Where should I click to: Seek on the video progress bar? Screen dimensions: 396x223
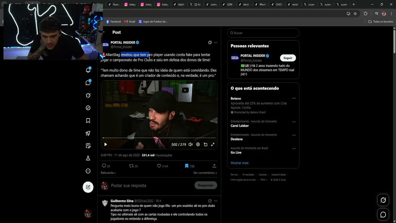click(x=159, y=138)
